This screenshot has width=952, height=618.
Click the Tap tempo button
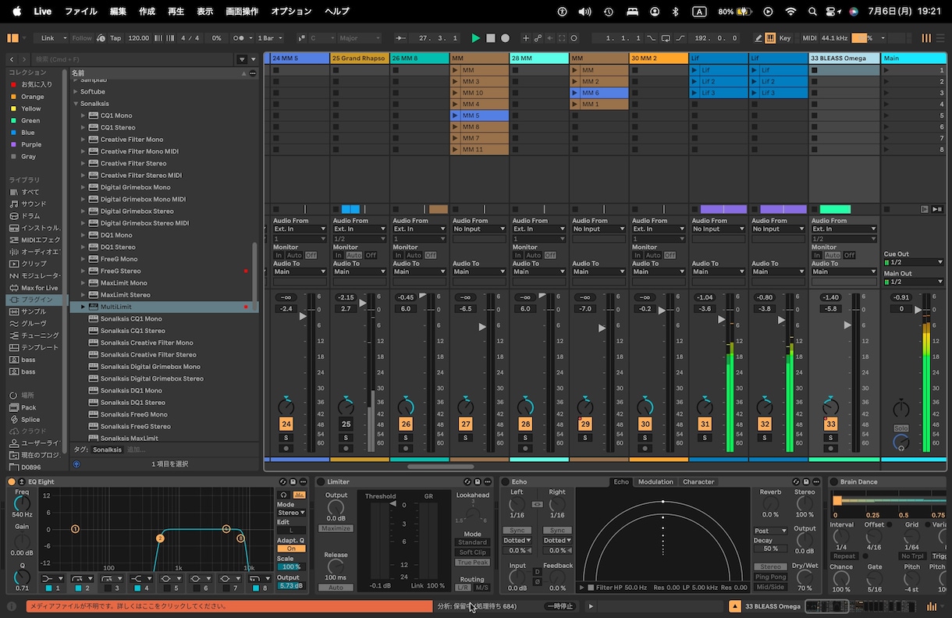click(x=115, y=37)
